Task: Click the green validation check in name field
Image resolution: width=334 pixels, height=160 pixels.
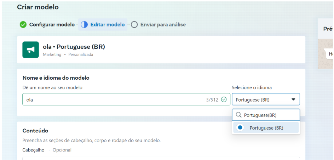Action: (224, 99)
